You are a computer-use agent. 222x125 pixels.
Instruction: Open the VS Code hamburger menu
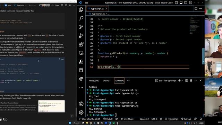[x=86, y=2]
